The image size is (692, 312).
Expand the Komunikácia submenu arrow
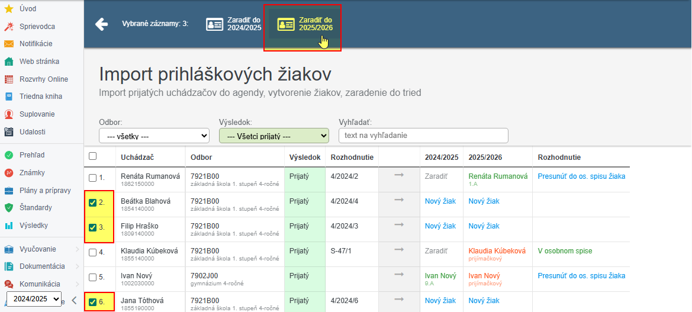77,284
